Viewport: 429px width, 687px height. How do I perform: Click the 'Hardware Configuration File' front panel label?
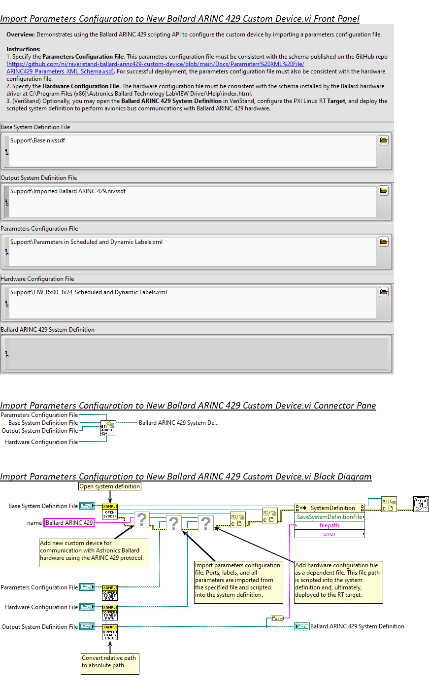37,279
